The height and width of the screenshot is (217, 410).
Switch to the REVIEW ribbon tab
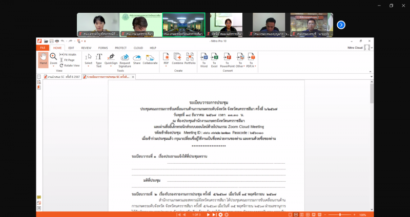click(86, 48)
